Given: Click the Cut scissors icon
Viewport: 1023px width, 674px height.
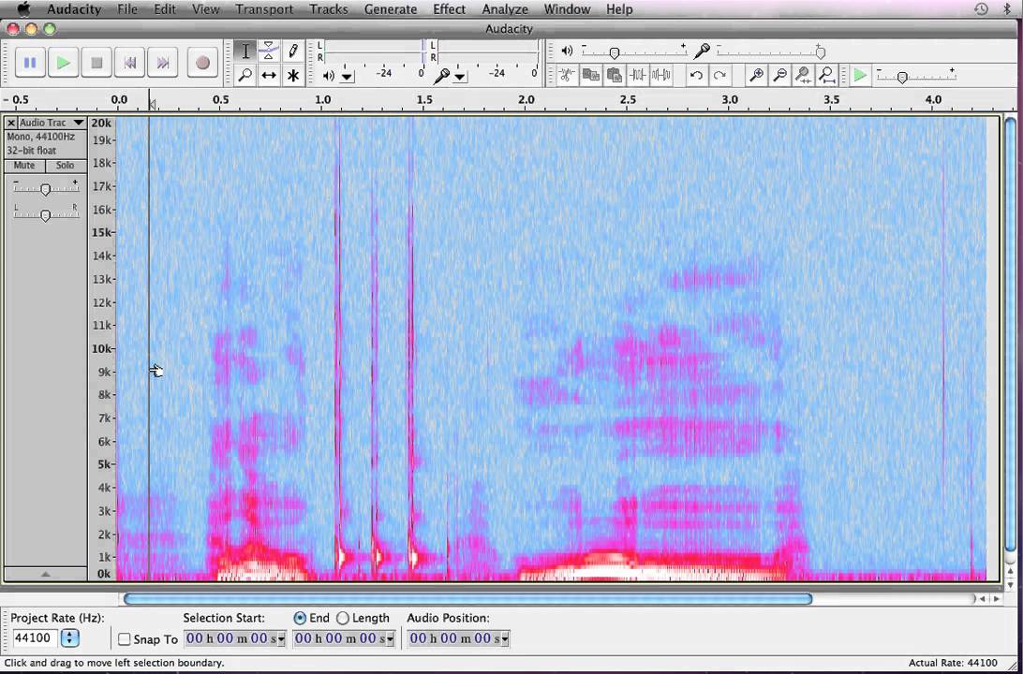Looking at the screenshot, I should [x=567, y=75].
